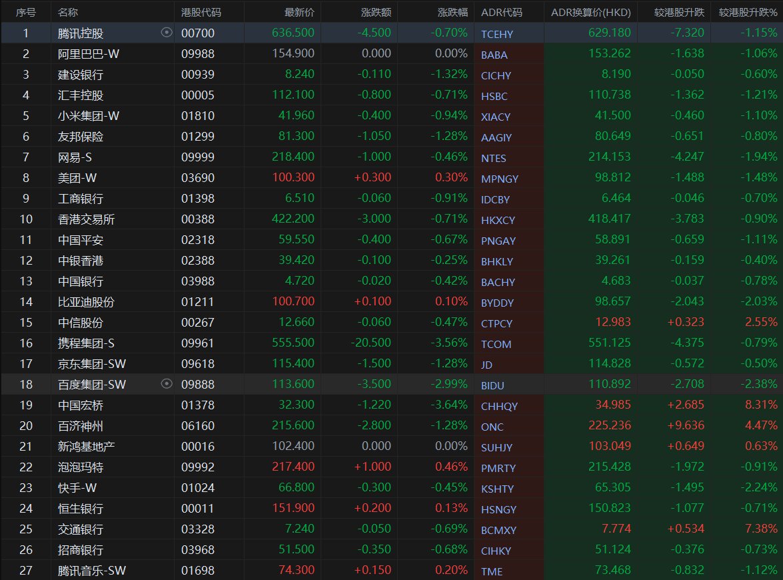Select the 小米集团-W row name
783x580 pixels.
click(89, 116)
